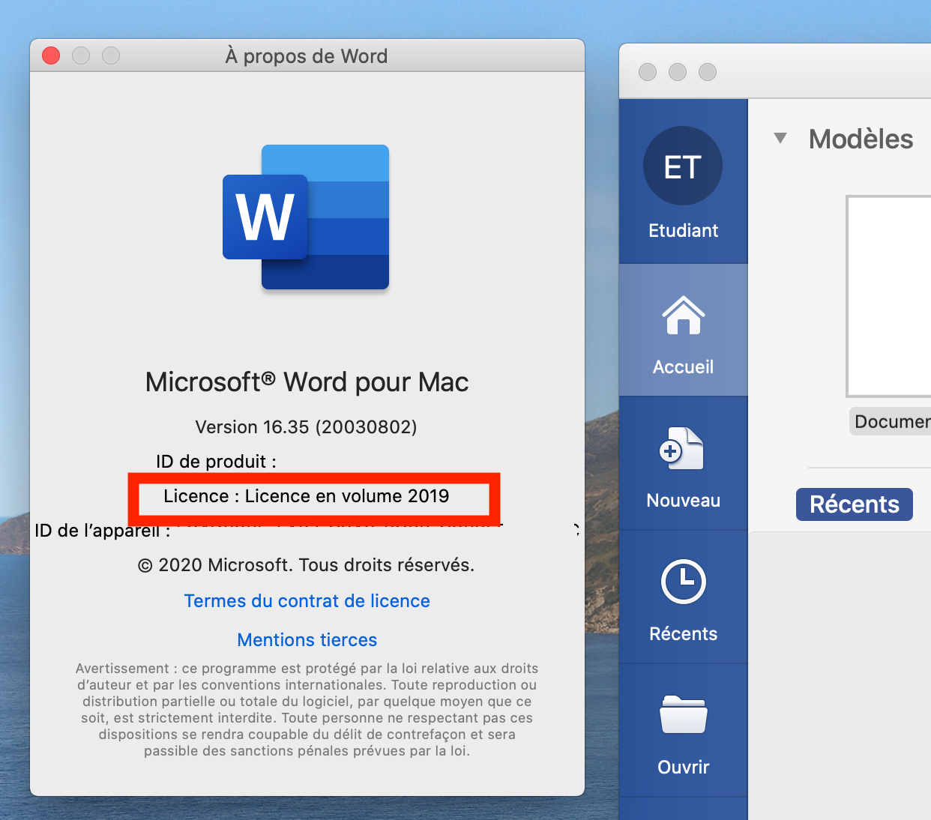Click the ET account avatar circle
This screenshot has width=931, height=820.
click(x=683, y=166)
